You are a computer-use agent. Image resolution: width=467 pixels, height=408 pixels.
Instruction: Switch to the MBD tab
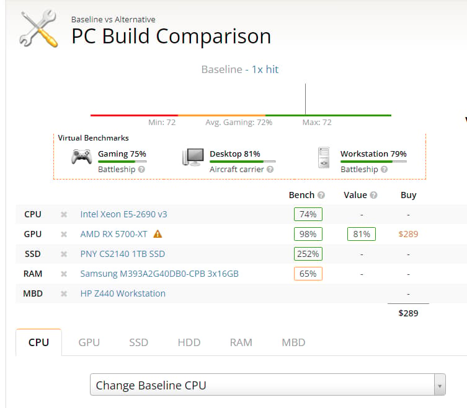(x=293, y=342)
